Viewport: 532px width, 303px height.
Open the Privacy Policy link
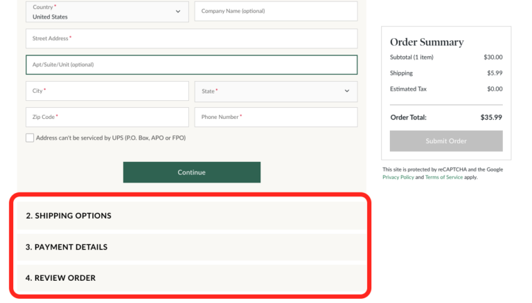click(398, 177)
